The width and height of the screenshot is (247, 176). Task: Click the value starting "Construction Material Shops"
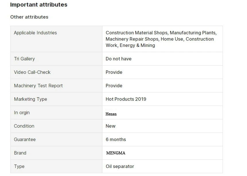coord(161,39)
